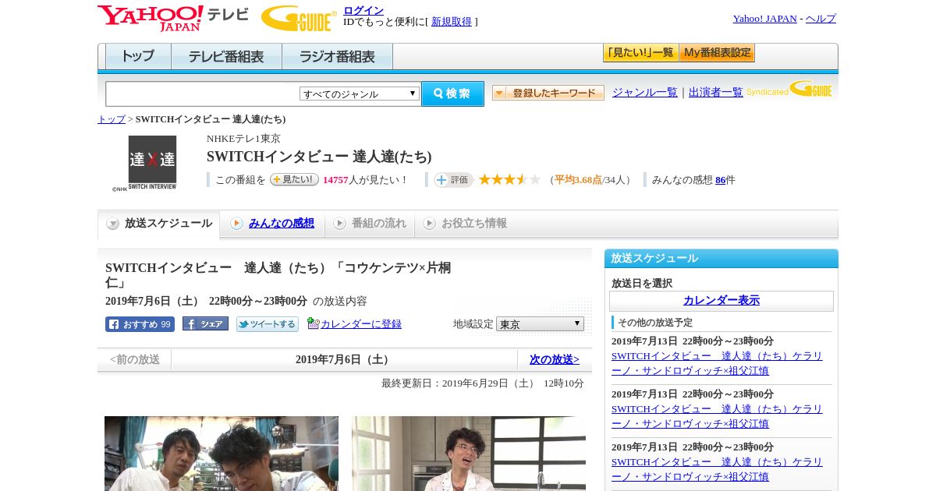Click the 平均3.68点 rating text
The image size is (936, 491).
pos(578,180)
